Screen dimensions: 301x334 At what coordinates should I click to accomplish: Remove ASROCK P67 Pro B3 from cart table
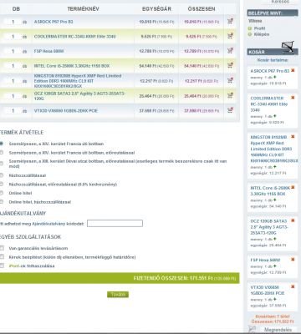pos(230,22)
